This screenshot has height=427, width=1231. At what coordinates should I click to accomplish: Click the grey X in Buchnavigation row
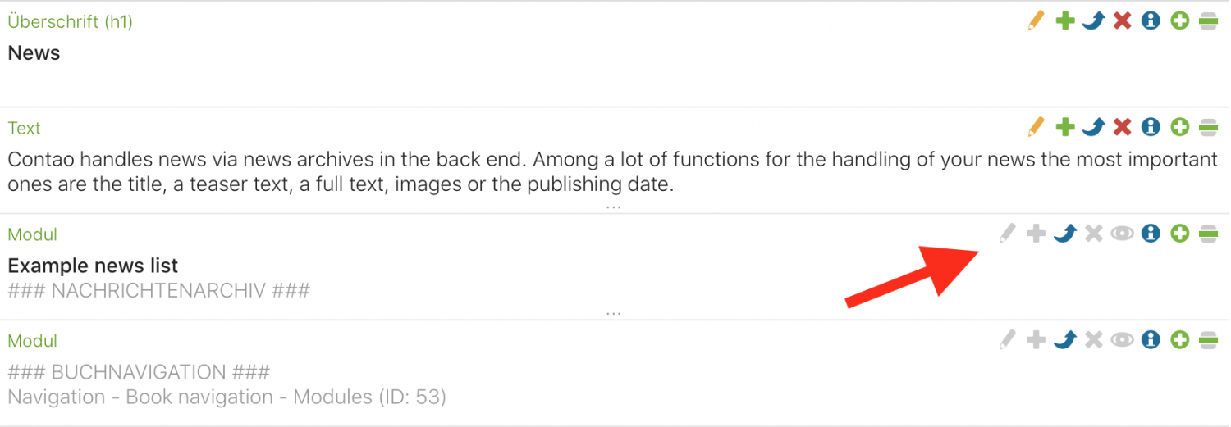[x=1093, y=339]
